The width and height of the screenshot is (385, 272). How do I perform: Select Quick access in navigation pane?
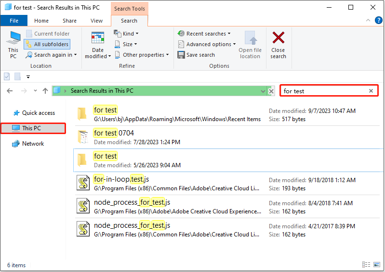point(38,113)
